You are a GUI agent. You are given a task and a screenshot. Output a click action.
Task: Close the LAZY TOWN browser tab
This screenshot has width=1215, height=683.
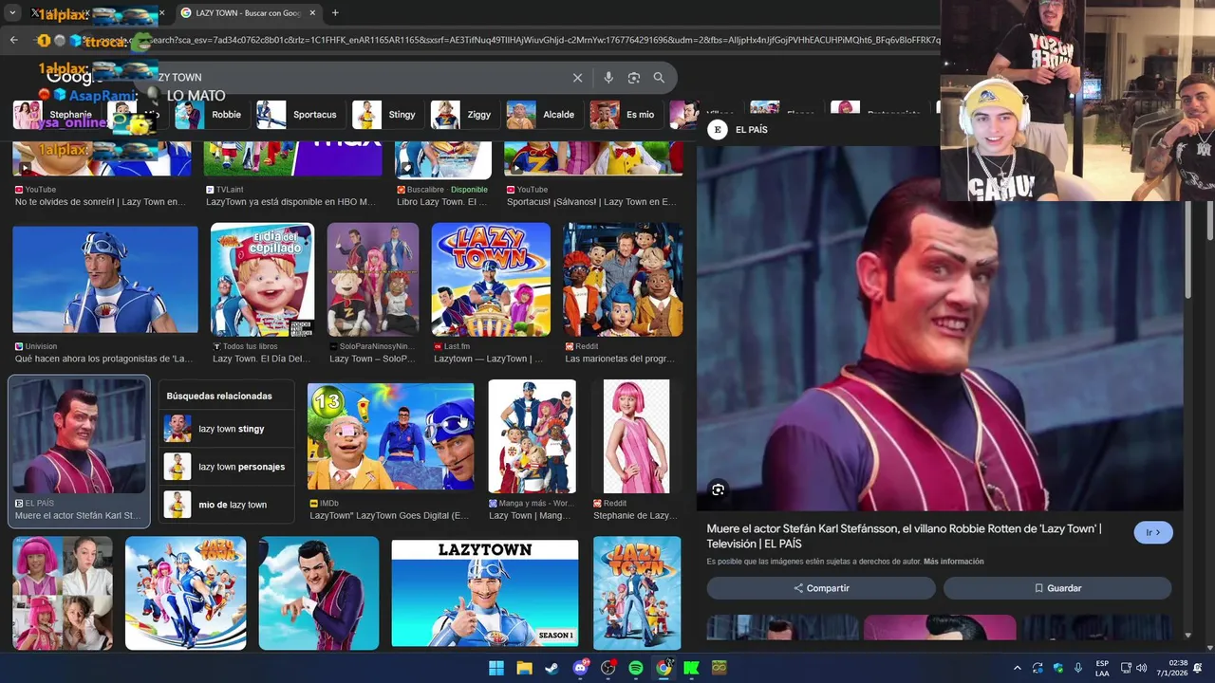coord(312,13)
